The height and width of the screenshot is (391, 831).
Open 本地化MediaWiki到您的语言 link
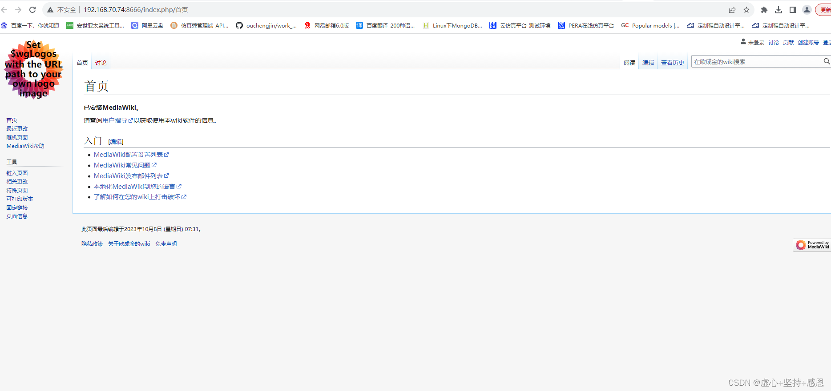pos(137,187)
